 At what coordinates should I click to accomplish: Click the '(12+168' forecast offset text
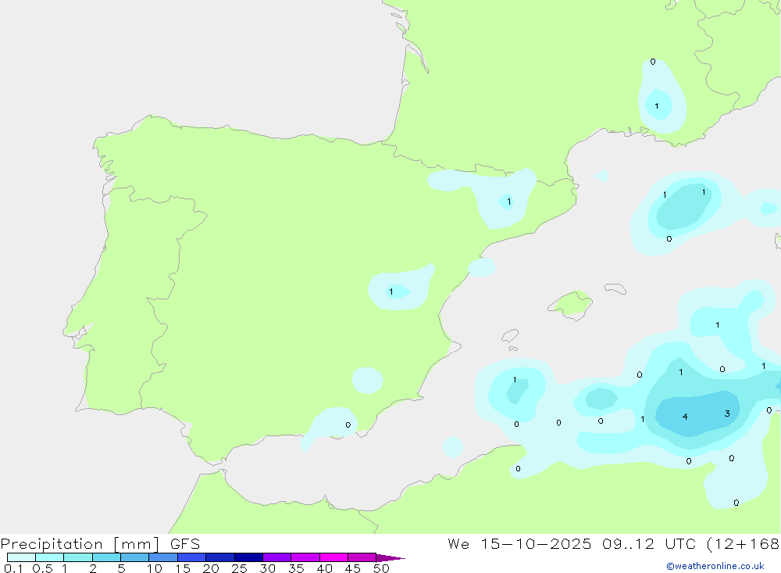[744, 543]
